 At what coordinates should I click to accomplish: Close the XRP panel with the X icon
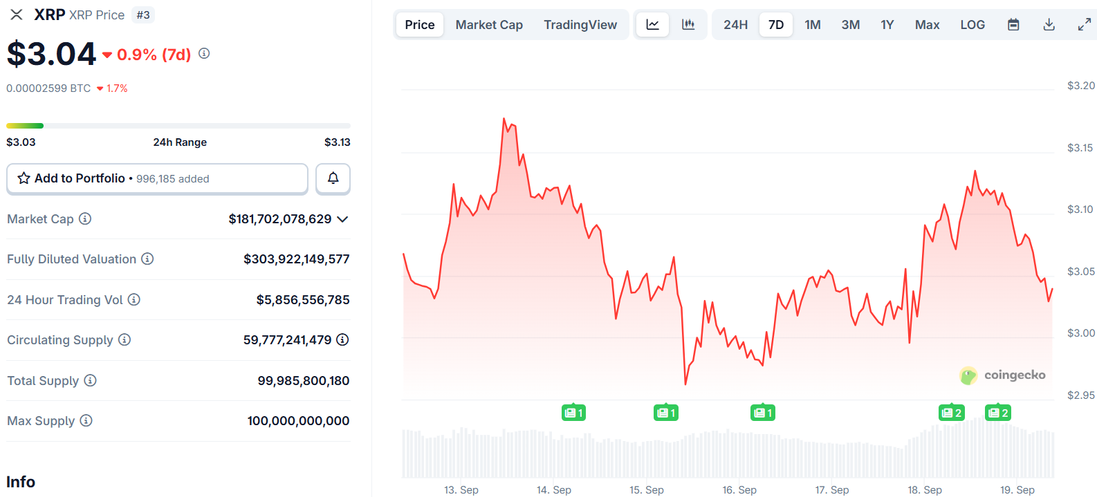(x=17, y=15)
